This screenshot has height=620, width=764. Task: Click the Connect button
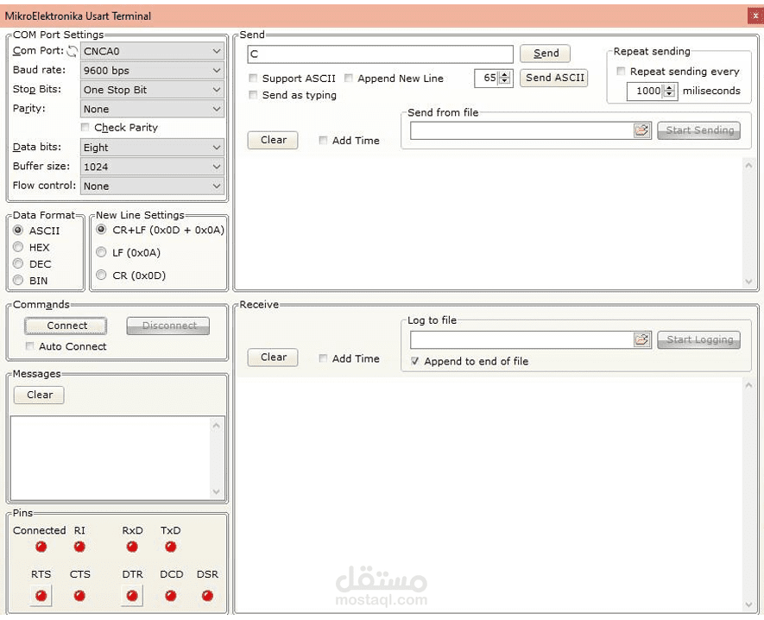click(66, 326)
